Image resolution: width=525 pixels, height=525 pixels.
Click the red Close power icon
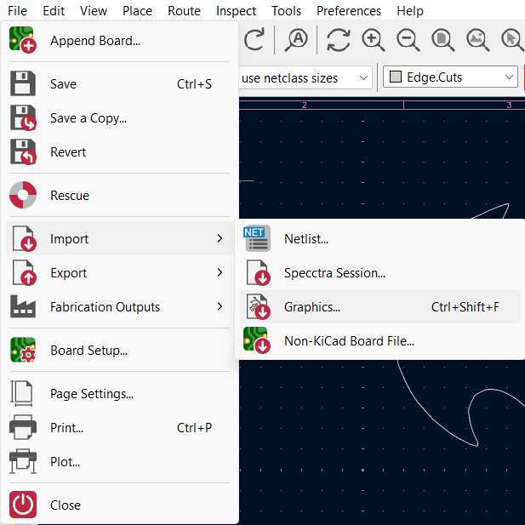pos(23,505)
